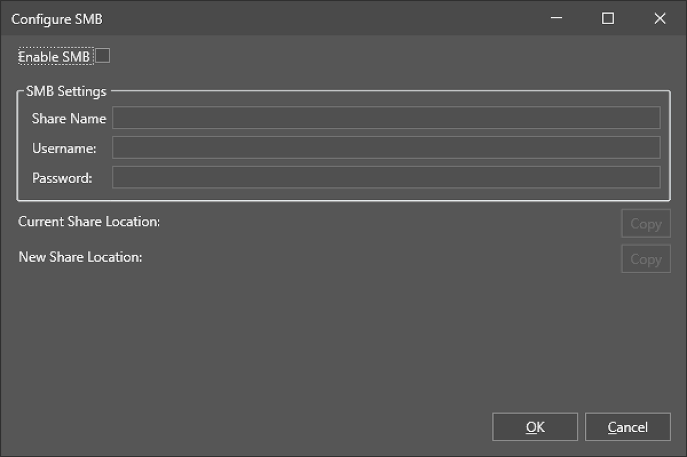Image resolution: width=687 pixels, height=457 pixels.
Task: Click the Password label
Action: pos(62,178)
